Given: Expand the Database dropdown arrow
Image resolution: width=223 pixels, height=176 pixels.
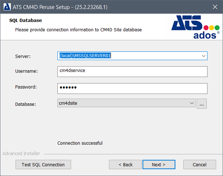Looking at the screenshot, I should 192,104.
